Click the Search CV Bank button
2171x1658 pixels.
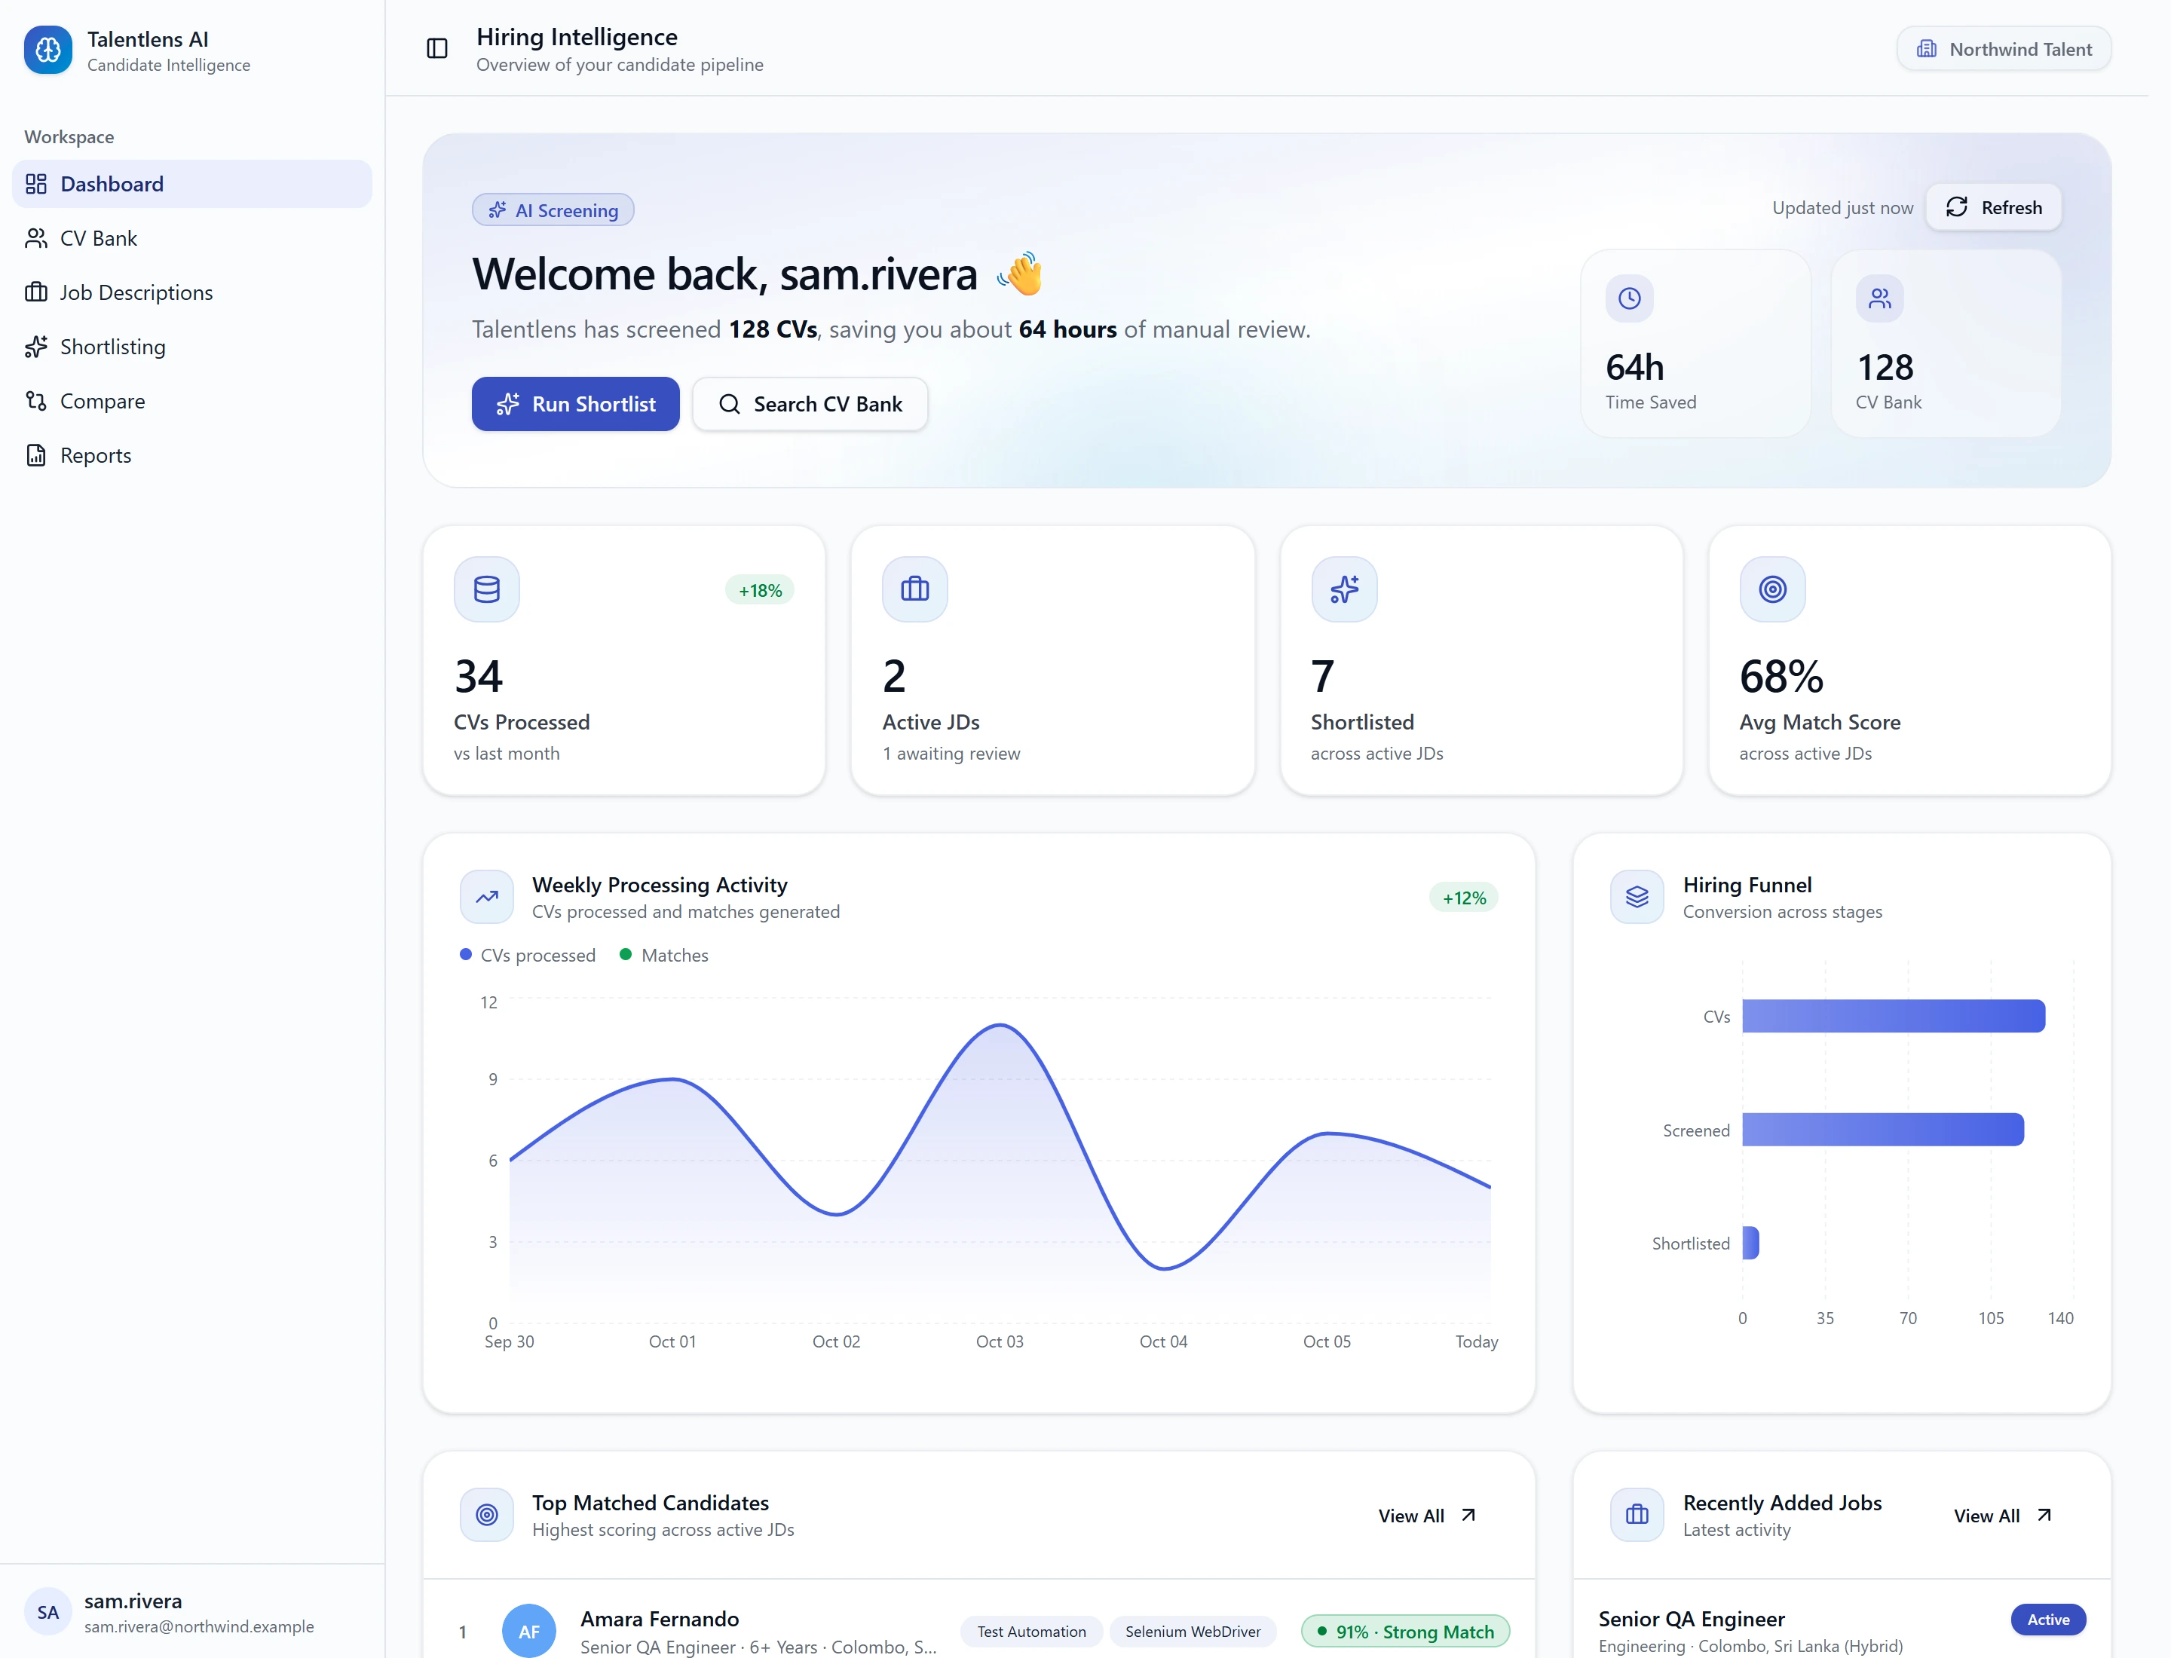pyautogui.click(x=810, y=404)
